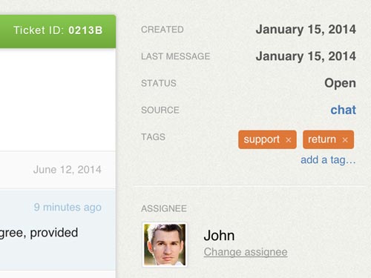371x278 pixels.
Task: Click the June 12, 2014 date row
Action: click(58, 170)
